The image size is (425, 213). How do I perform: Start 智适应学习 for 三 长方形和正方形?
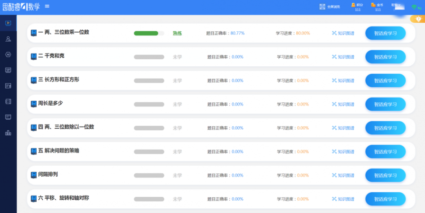385,80
